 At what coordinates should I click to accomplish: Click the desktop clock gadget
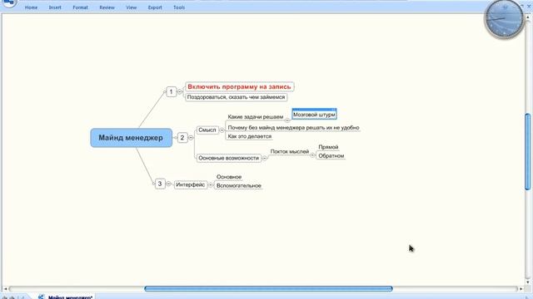[x=504, y=19]
